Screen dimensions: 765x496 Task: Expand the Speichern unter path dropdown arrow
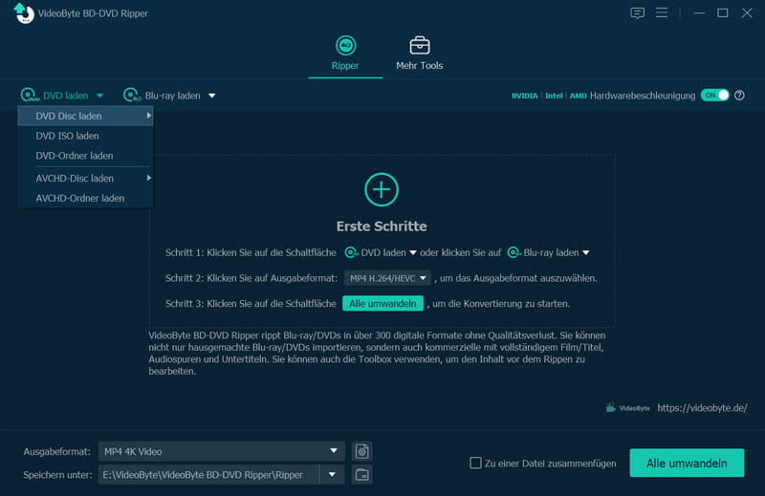click(332, 474)
